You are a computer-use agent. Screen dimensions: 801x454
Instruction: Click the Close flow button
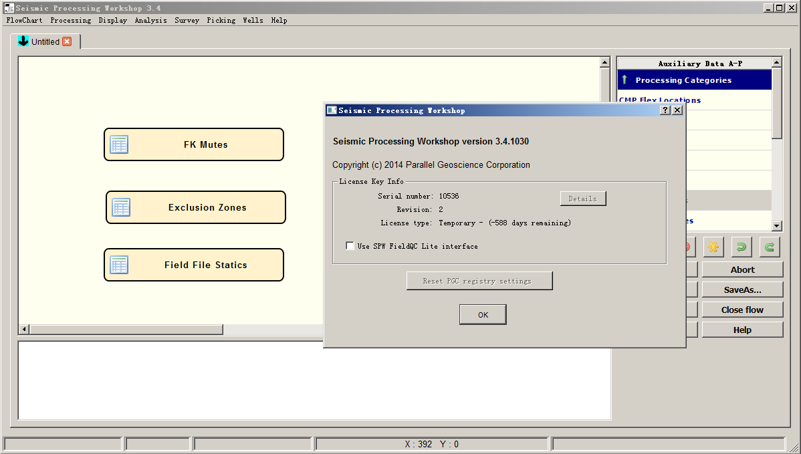pos(742,310)
